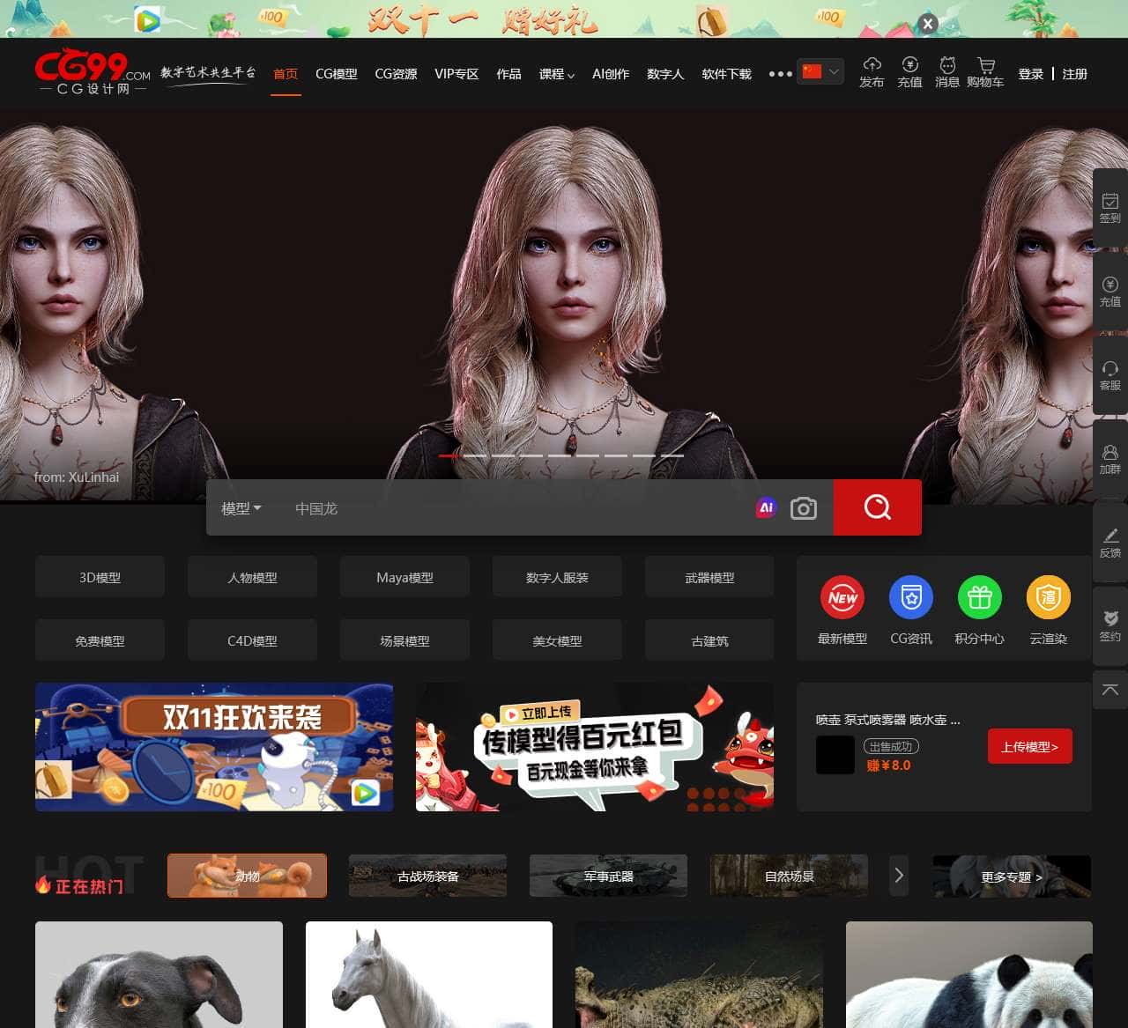Click the CG99 site logo
The width and height of the screenshot is (1128, 1028).
tap(93, 73)
